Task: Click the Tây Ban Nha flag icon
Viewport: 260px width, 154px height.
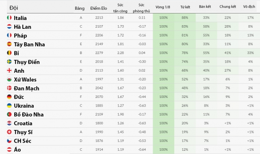Action: pos(9,44)
